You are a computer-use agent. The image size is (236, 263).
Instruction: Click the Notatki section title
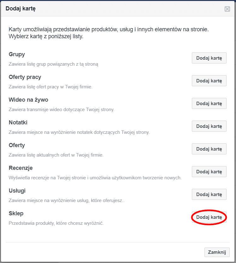pyautogui.click(x=18, y=123)
